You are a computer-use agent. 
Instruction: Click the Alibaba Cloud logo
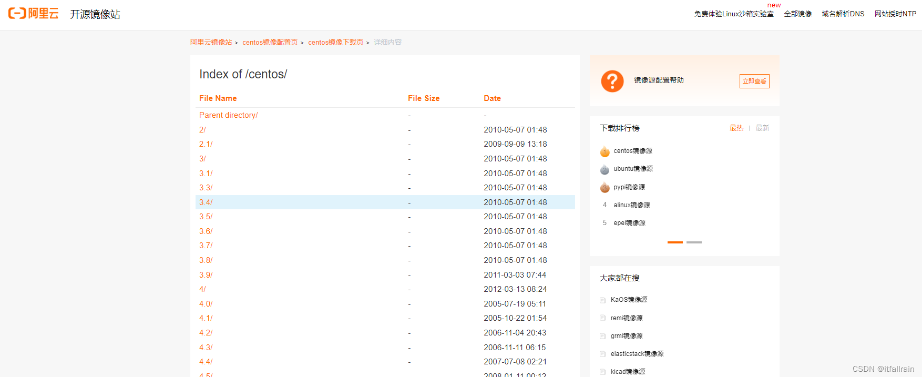pos(34,13)
